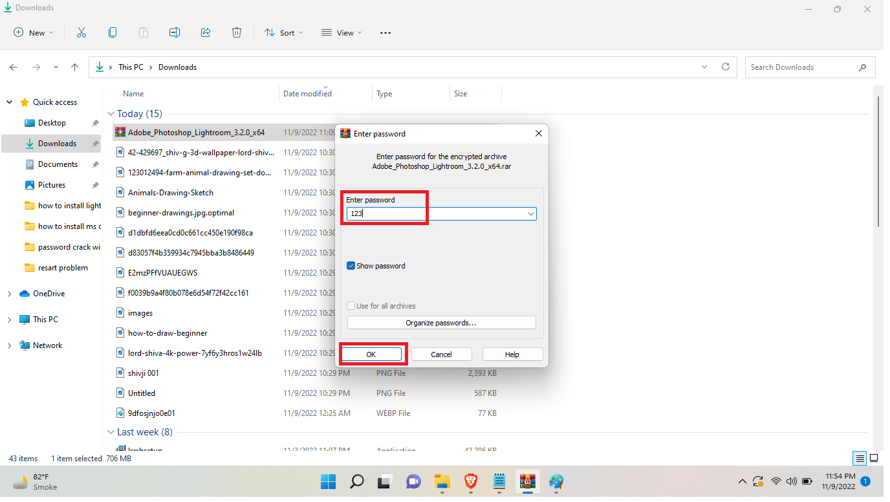Image resolution: width=890 pixels, height=502 pixels.
Task: Open recent locations chevron
Action: 56,67
